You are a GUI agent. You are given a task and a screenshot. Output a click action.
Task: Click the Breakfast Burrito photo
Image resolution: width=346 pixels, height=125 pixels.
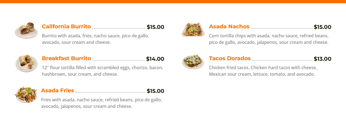click(x=26, y=63)
